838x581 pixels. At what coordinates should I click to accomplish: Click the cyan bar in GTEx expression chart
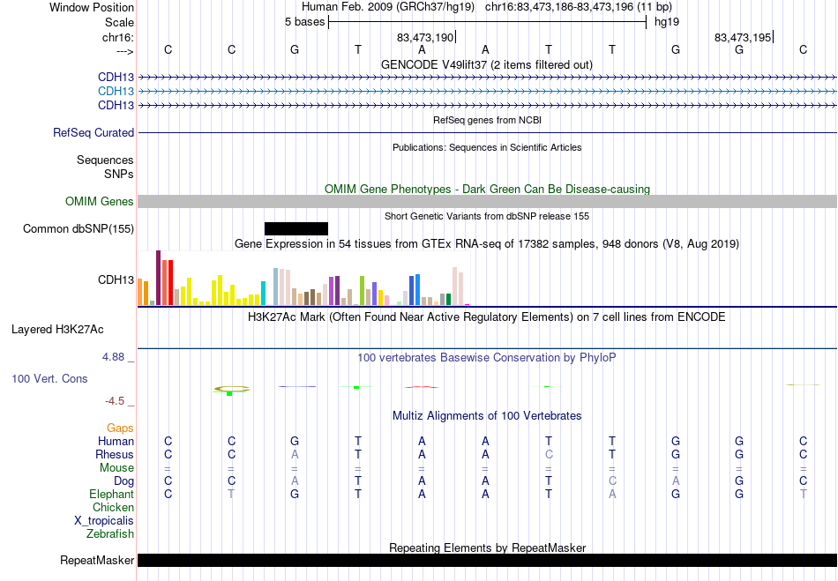(263, 294)
